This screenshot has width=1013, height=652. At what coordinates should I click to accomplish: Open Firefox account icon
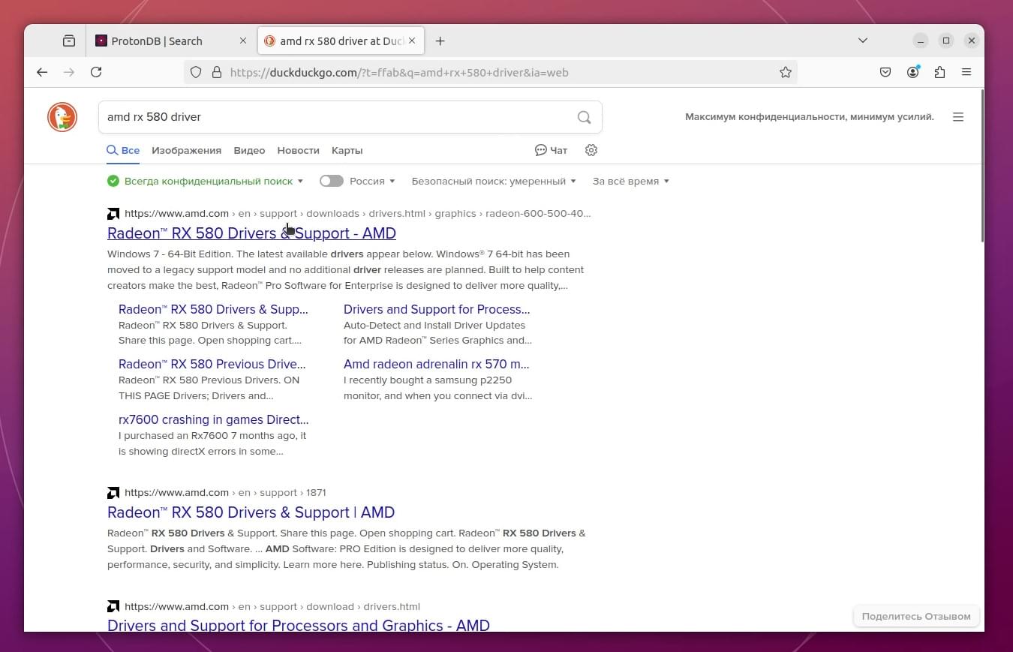pos(912,72)
